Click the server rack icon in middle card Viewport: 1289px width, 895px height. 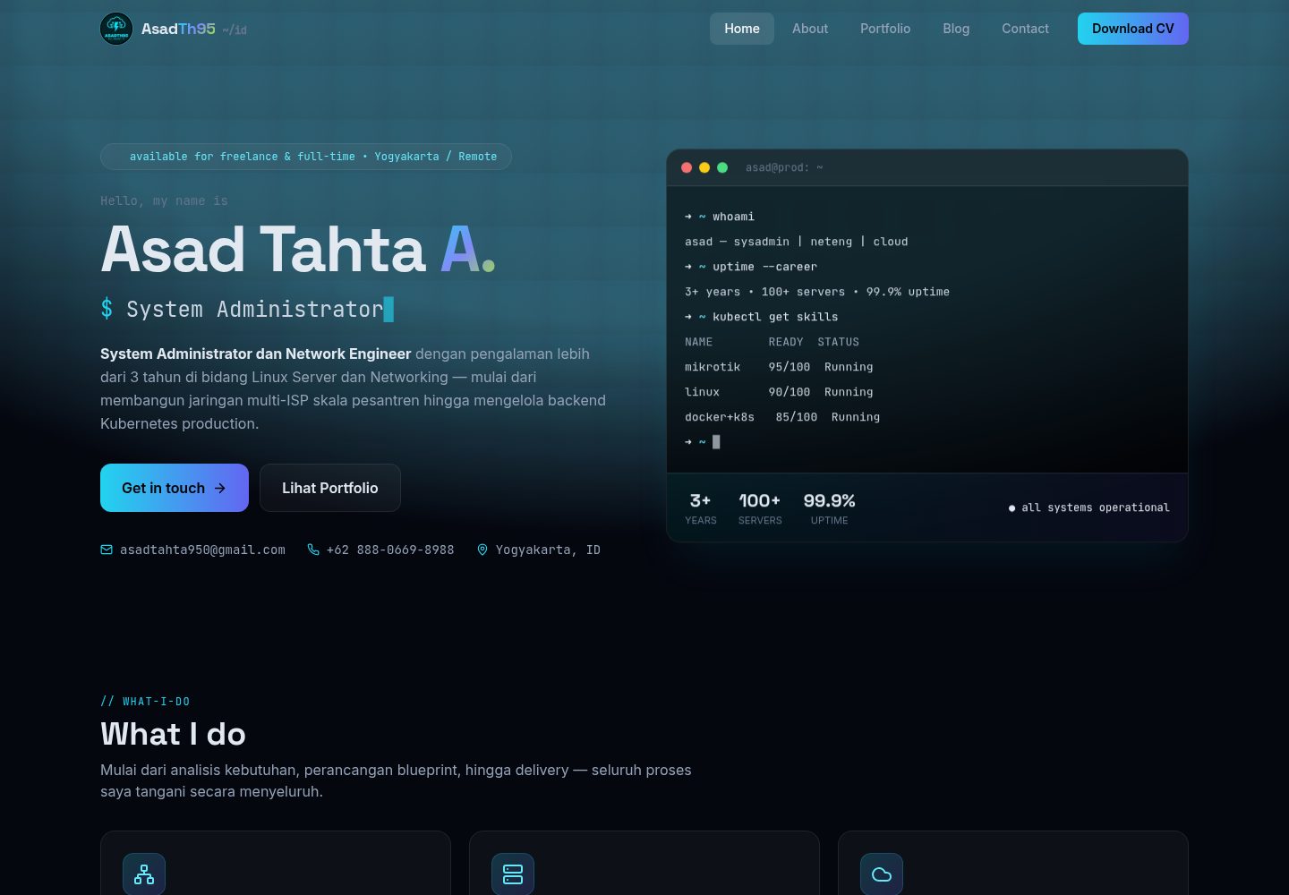click(513, 874)
